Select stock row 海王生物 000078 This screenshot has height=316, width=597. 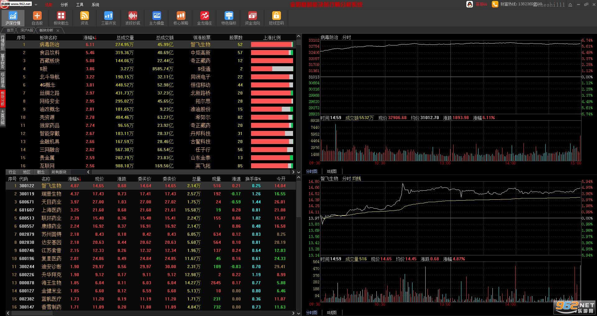(x=151, y=283)
